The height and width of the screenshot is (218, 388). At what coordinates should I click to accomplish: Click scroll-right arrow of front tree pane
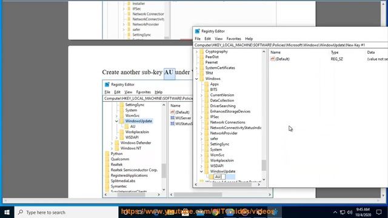259,184
